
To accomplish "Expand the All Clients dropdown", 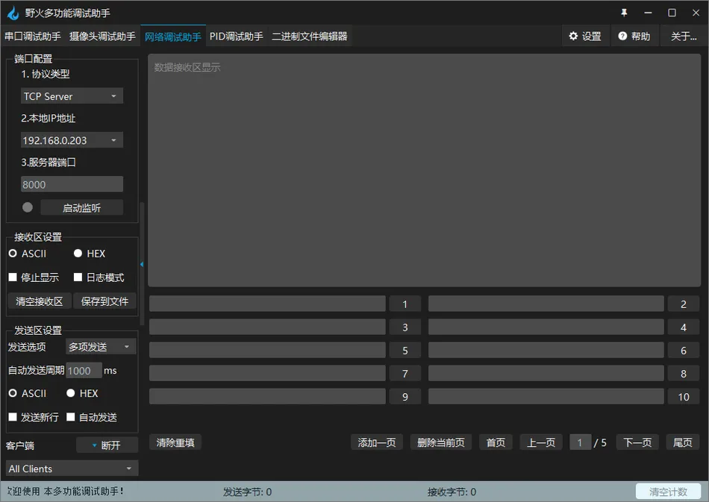I will tap(72, 468).
